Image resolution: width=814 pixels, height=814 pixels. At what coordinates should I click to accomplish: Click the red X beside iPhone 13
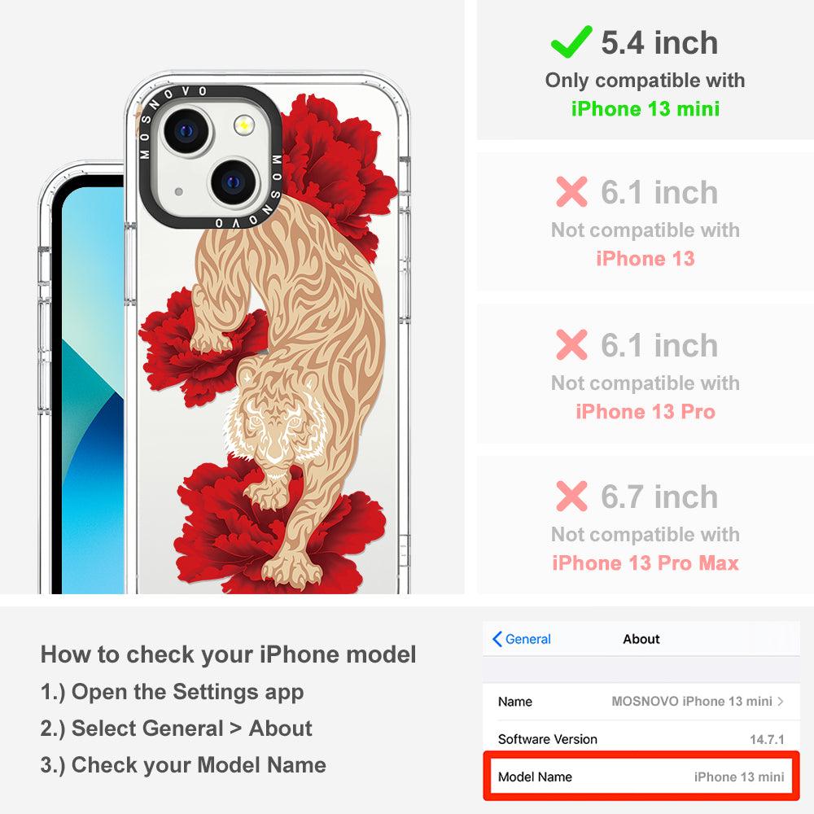point(571,191)
